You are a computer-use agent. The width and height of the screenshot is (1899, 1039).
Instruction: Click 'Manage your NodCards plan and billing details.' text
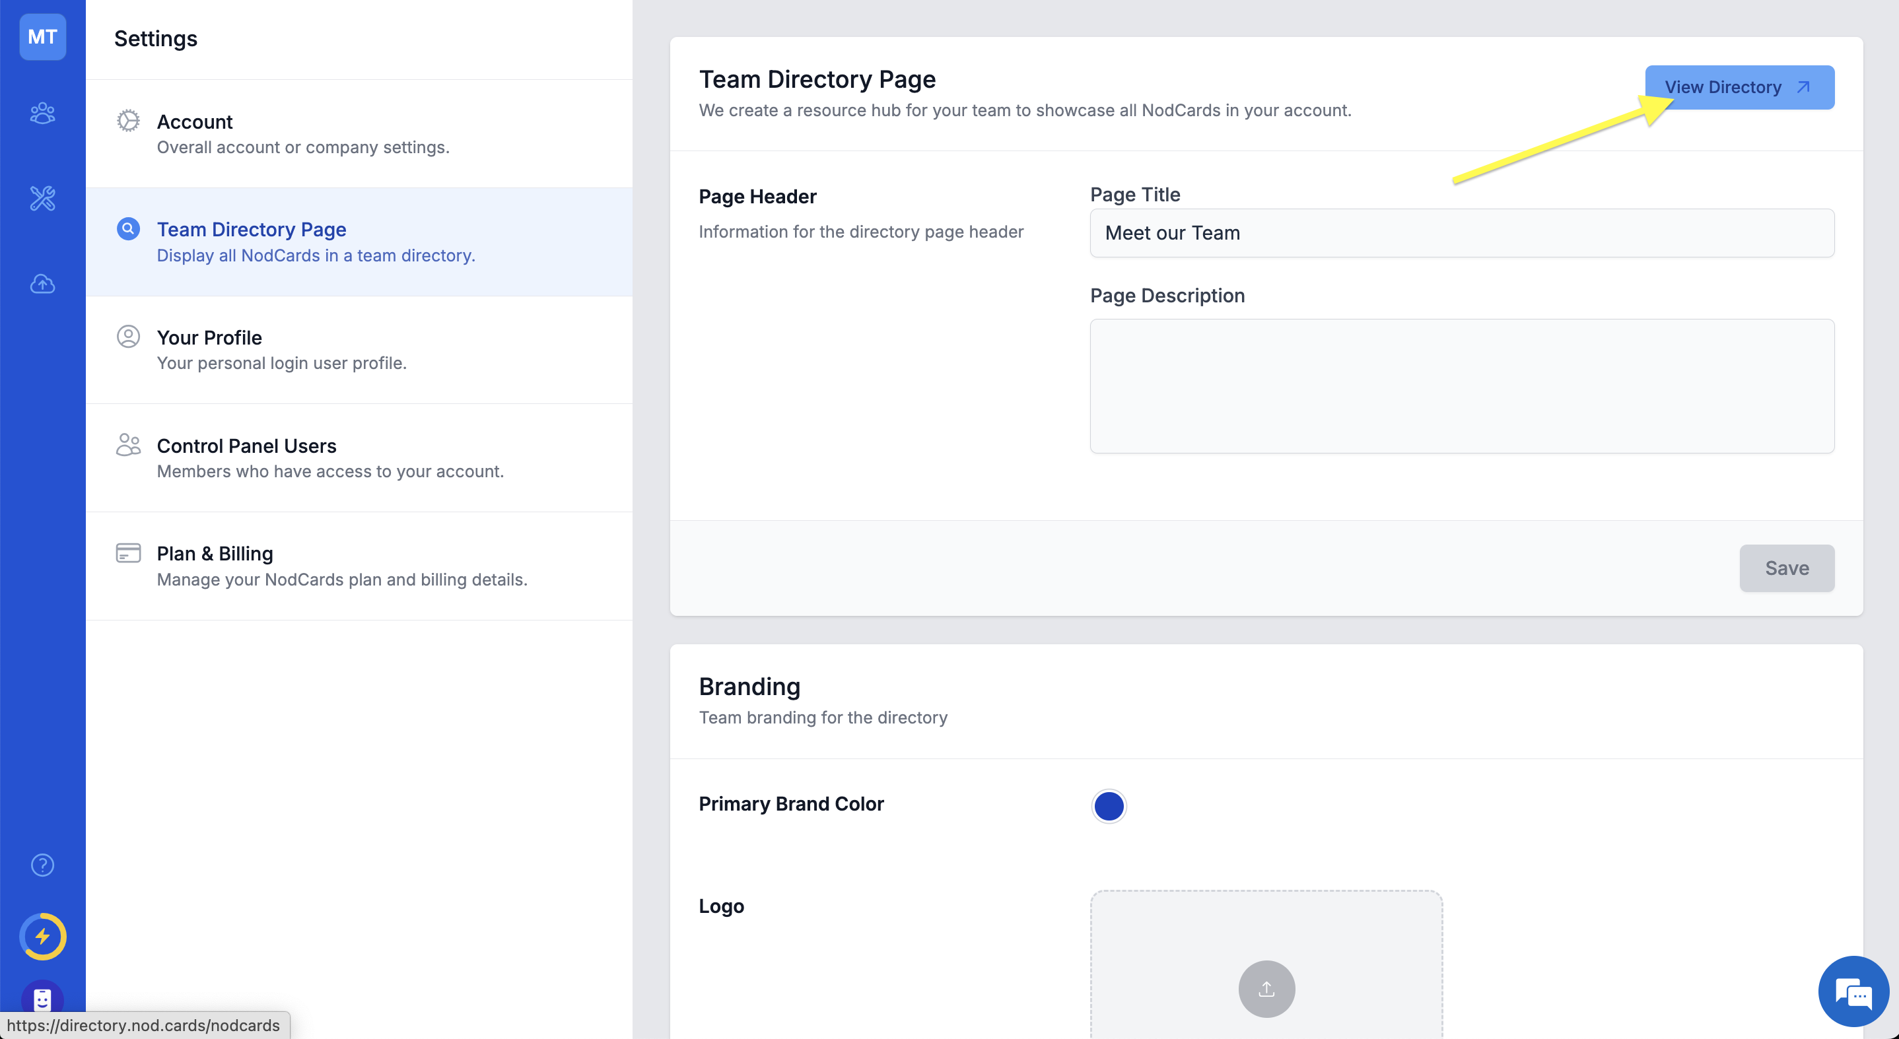click(x=342, y=579)
